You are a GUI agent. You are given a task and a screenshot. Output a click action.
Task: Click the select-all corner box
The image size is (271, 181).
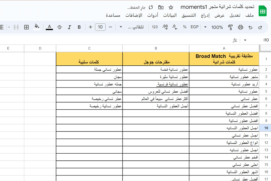point(266,48)
